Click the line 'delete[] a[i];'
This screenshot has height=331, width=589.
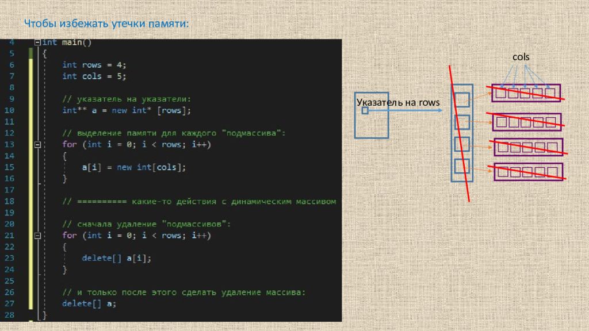117,258
